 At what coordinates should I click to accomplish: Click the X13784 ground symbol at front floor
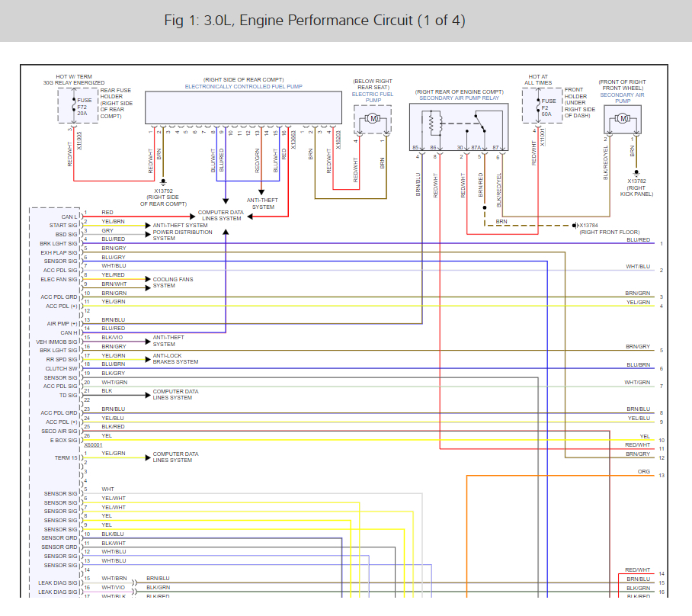point(574,225)
